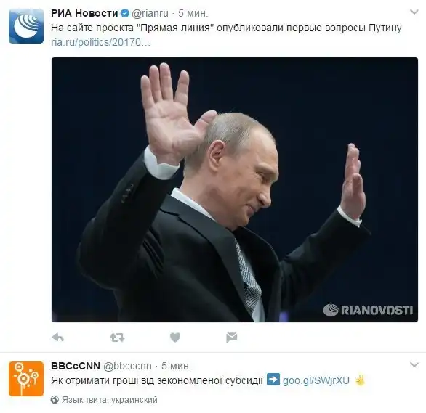Expand the BBCcCNN tweet options chevron
426x413 pixels.
point(414,364)
